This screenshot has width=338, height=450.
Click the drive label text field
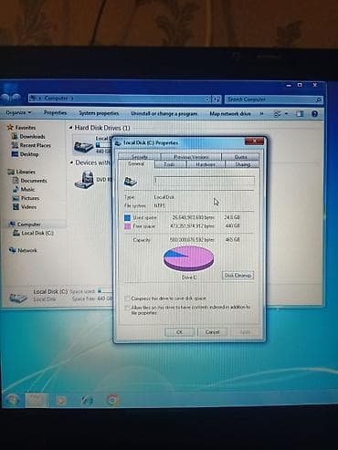204,181
